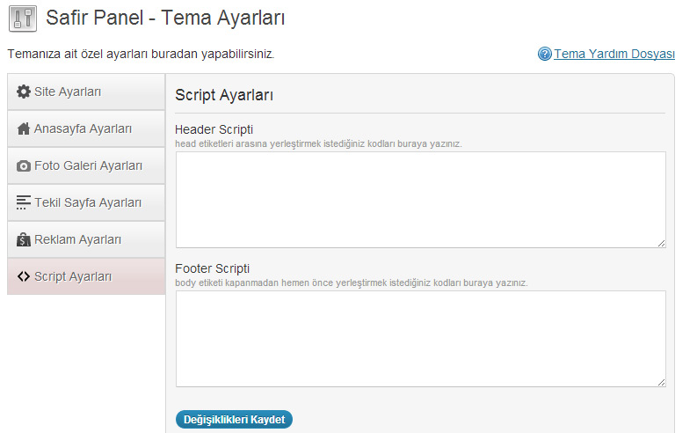The width and height of the screenshot is (697, 433).
Task: Click the Script Ayarları section heading
Action: coord(224,95)
